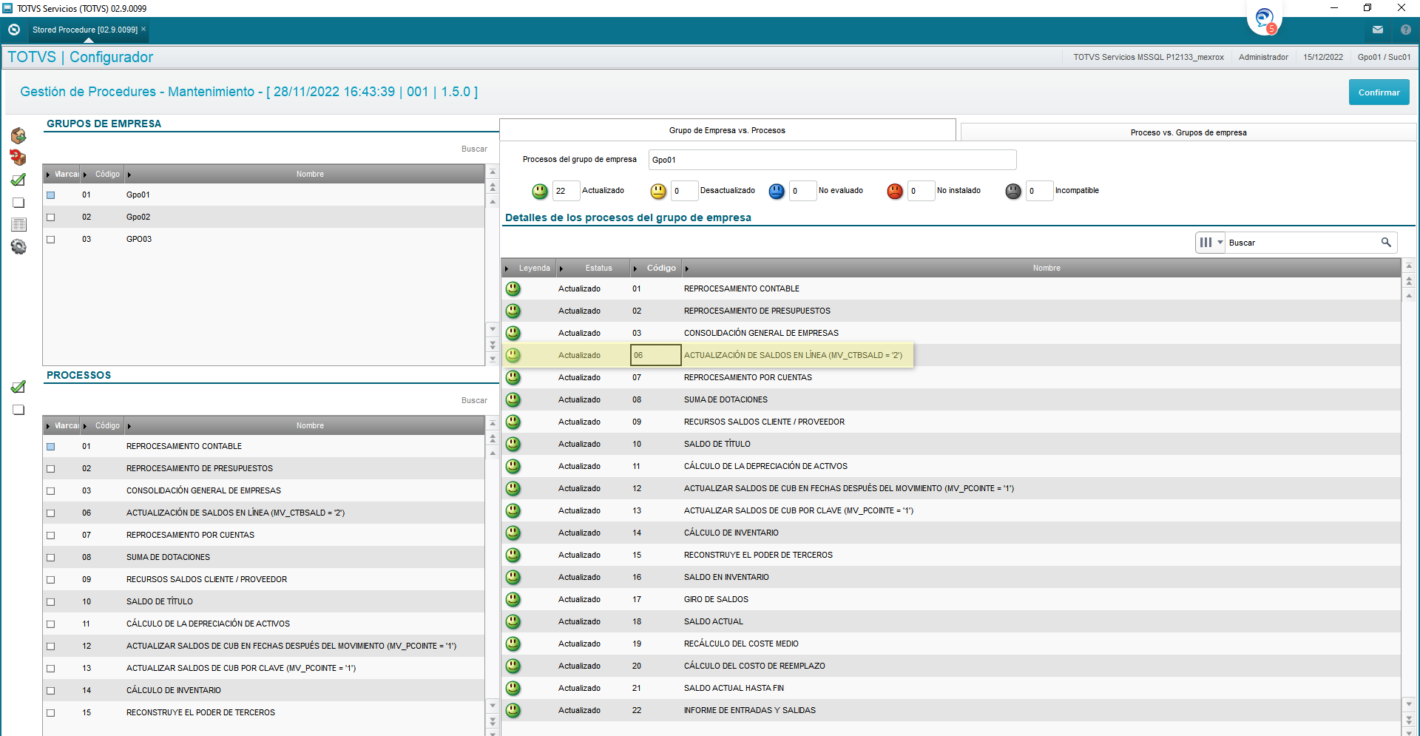
Task: Click the scroll-to-top arrow of Processos grid
Action: coord(493,424)
